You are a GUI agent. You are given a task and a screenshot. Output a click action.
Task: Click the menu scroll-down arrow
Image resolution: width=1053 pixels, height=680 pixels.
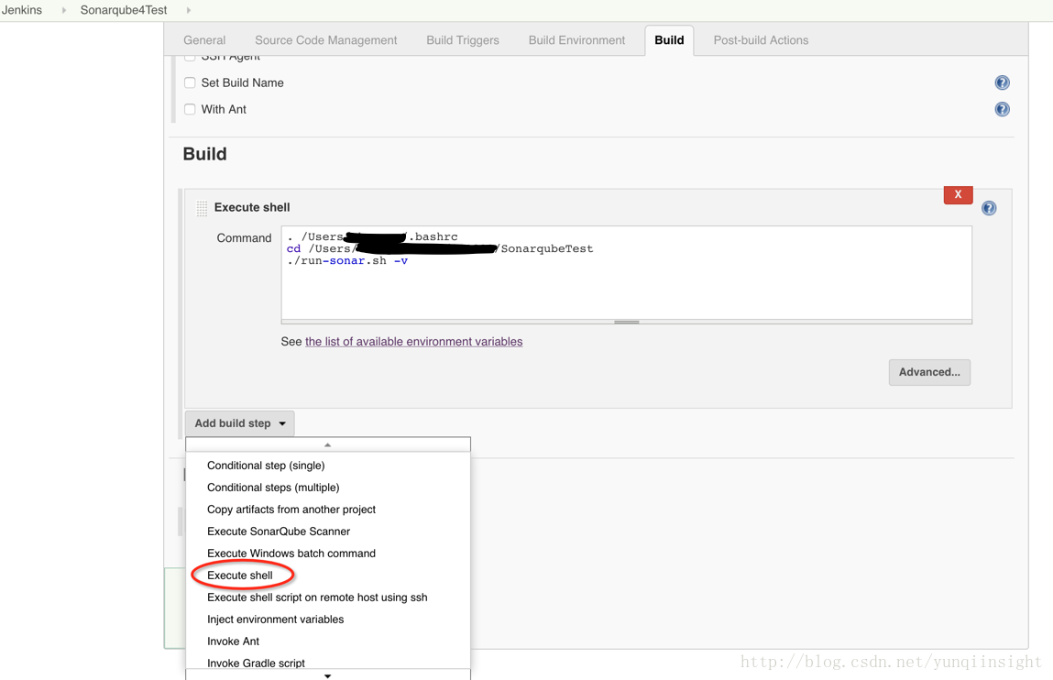coord(328,675)
